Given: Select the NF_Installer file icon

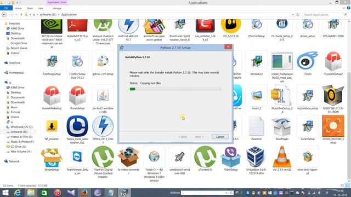Looking at the screenshot, I should click(x=52, y=126).
